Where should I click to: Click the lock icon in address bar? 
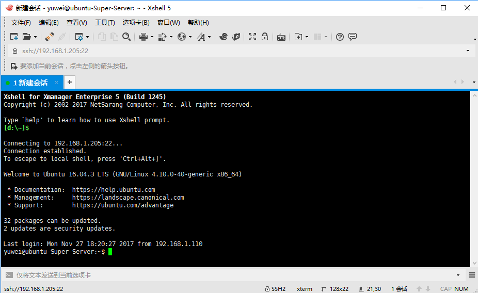click(14, 51)
